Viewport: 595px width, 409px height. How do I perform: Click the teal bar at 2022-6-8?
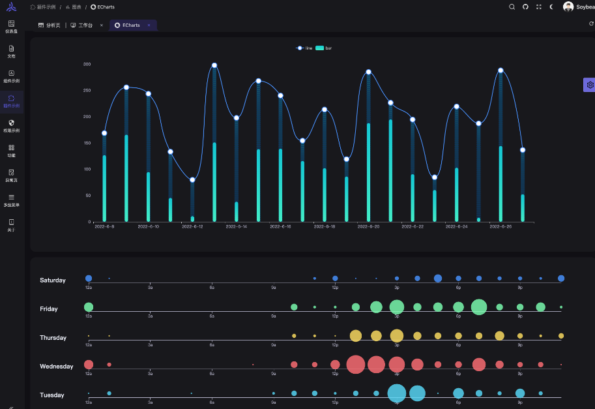point(104,189)
